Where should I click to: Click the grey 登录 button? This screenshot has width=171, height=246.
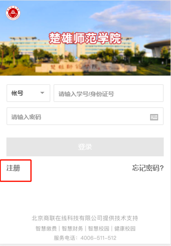coord(85,147)
